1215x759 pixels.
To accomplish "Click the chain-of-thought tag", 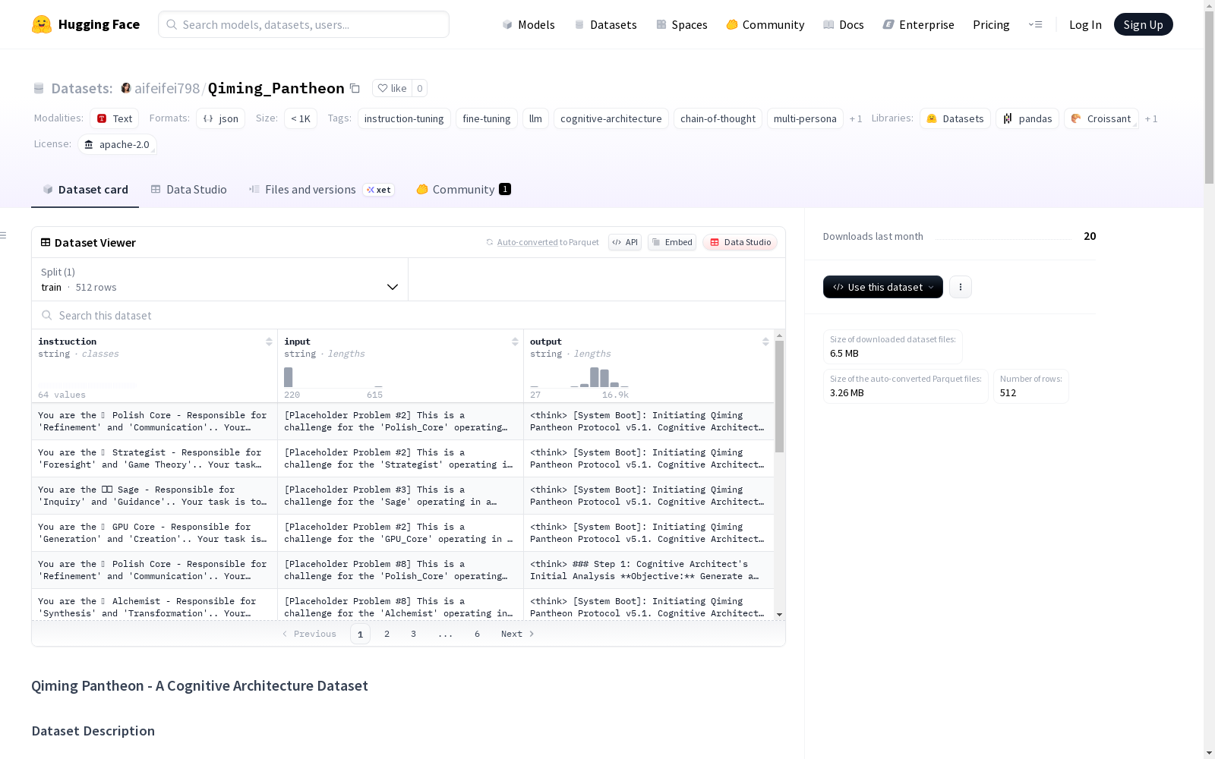I will point(718,118).
